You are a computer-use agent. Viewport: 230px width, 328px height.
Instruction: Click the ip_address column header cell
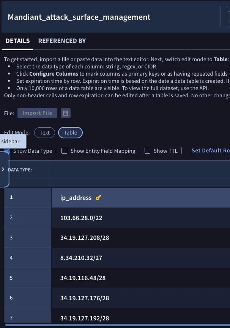click(140, 198)
